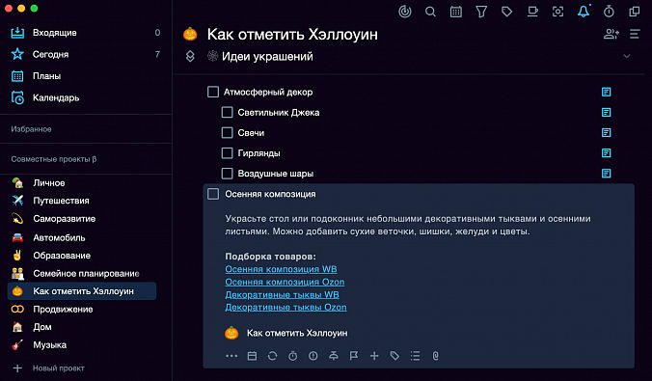
Task: Check the Атмосферный декор checkbox
Action: 213,92
